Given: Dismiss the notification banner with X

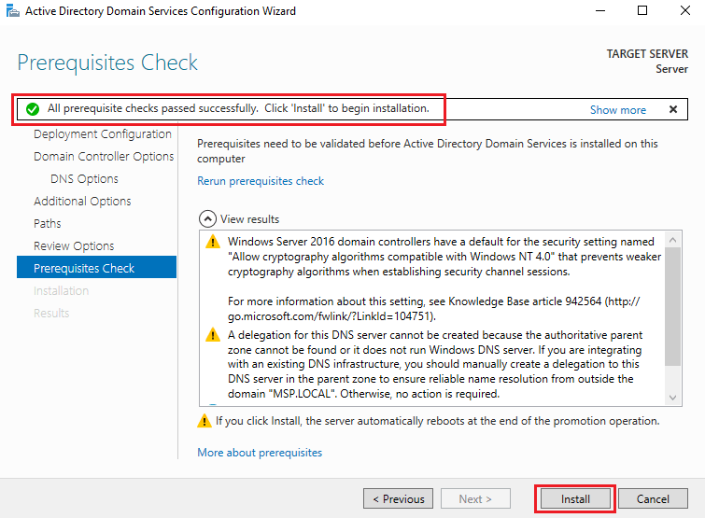Looking at the screenshot, I should pyautogui.click(x=673, y=109).
